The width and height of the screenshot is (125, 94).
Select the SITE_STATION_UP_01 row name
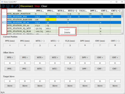click(x=18, y=23)
